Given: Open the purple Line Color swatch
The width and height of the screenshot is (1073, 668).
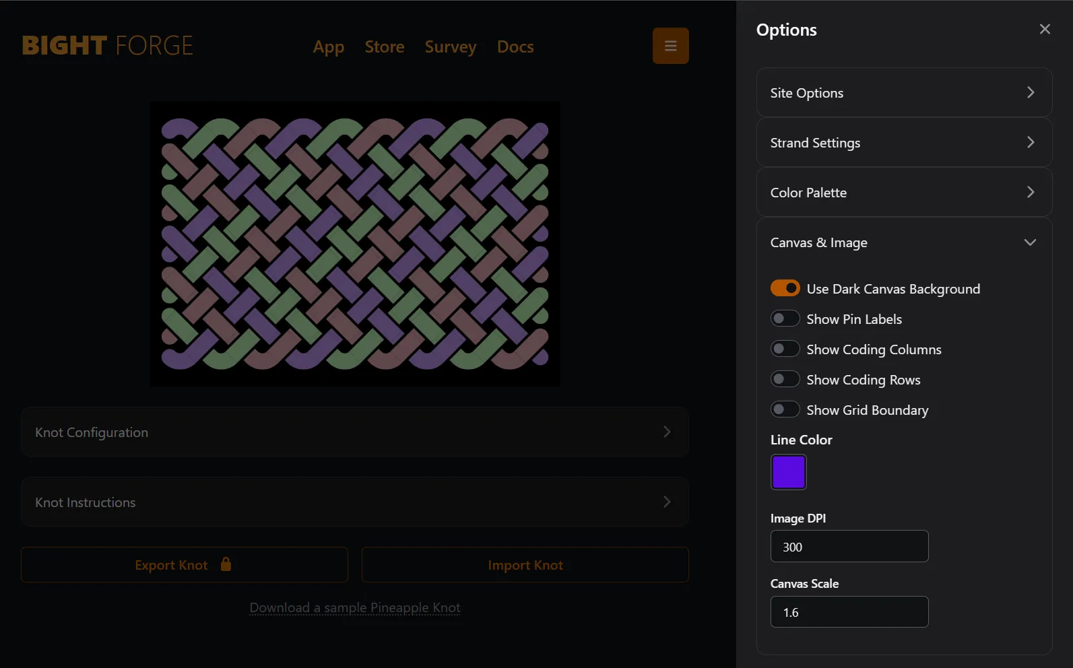Looking at the screenshot, I should [788, 472].
